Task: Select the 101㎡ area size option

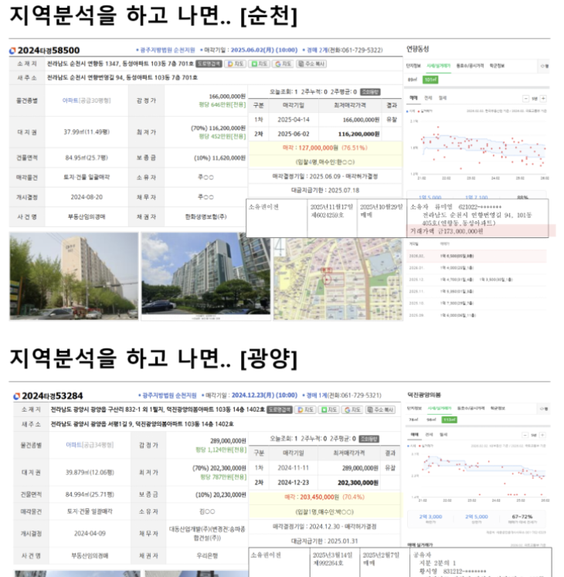Action: [x=430, y=79]
